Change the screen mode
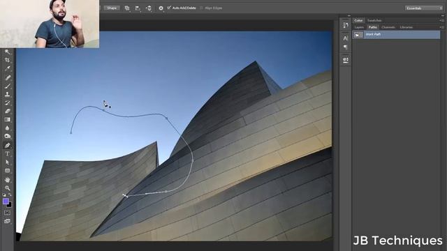447x251 pixels. [8, 221]
